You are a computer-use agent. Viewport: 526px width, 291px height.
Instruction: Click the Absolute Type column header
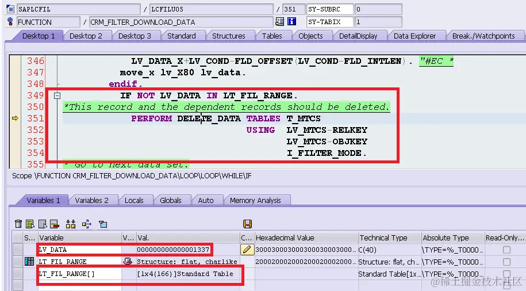click(x=453, y=238)
